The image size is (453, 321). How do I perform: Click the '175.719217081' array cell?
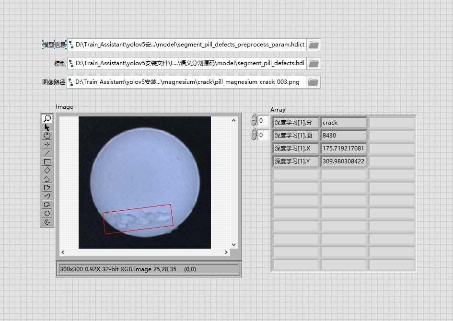click(x=343, y=149)
